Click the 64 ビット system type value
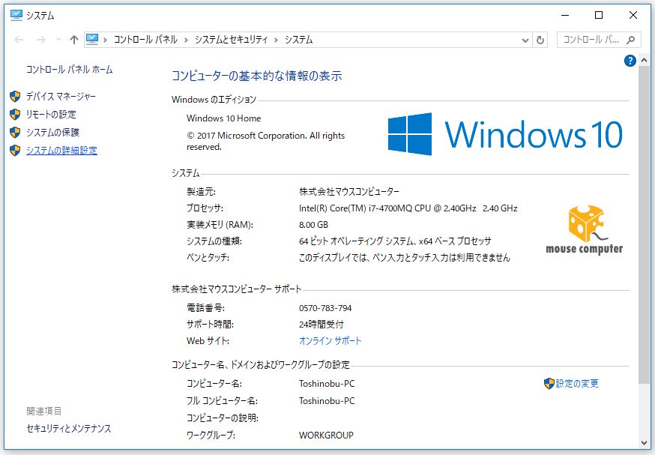Screen dimensions: 655x455 [x=395, y=241]
